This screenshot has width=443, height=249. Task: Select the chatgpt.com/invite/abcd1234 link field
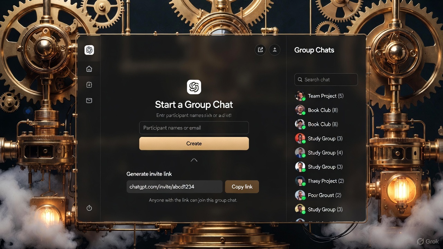pos(174,187)
